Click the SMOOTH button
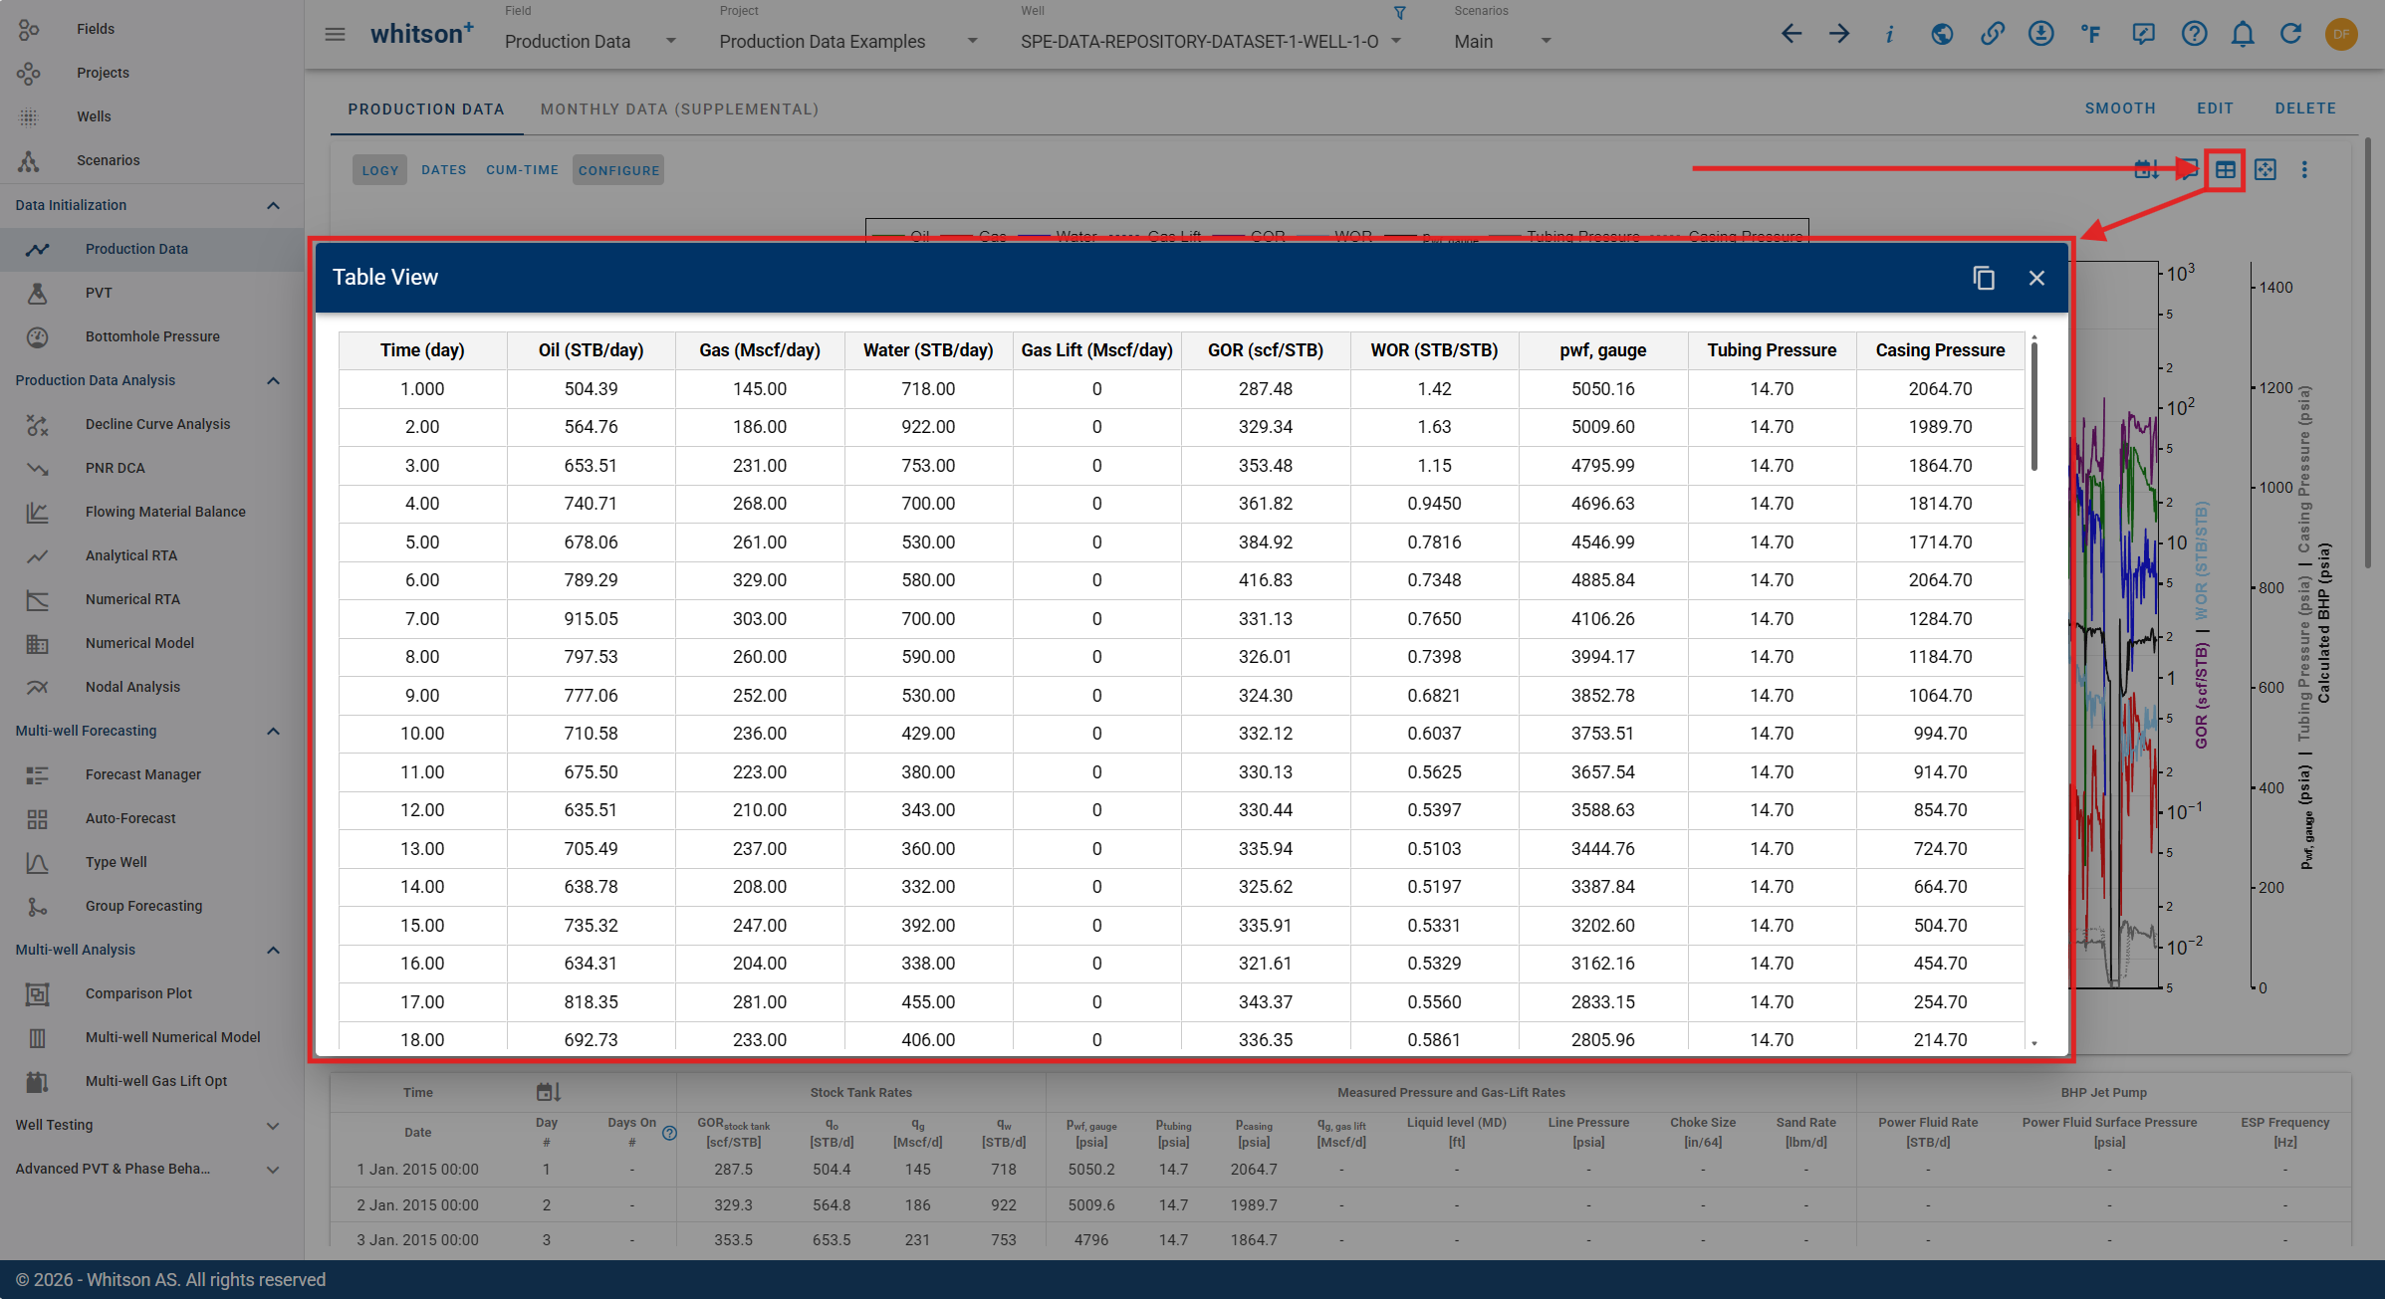The image size is (2386, 1299). 2120,108
